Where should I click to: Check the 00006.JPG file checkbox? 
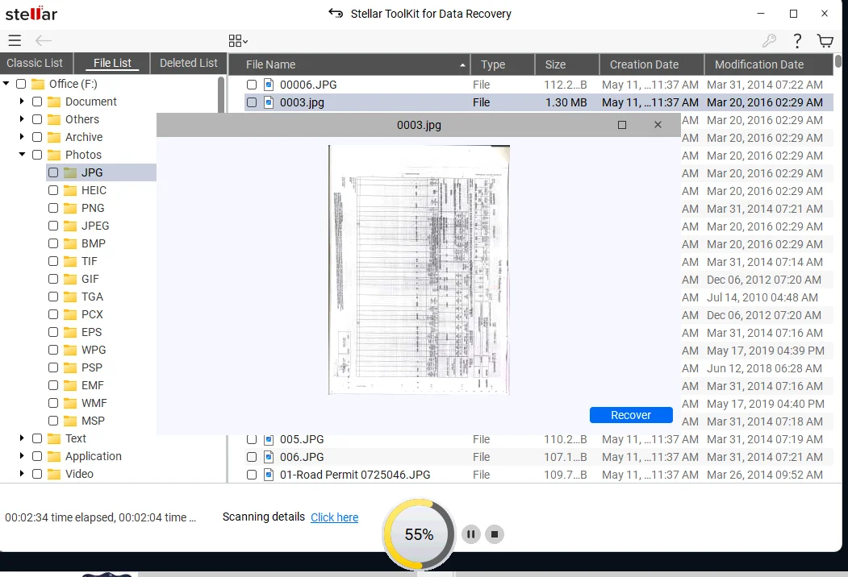(x=252, y=84)
